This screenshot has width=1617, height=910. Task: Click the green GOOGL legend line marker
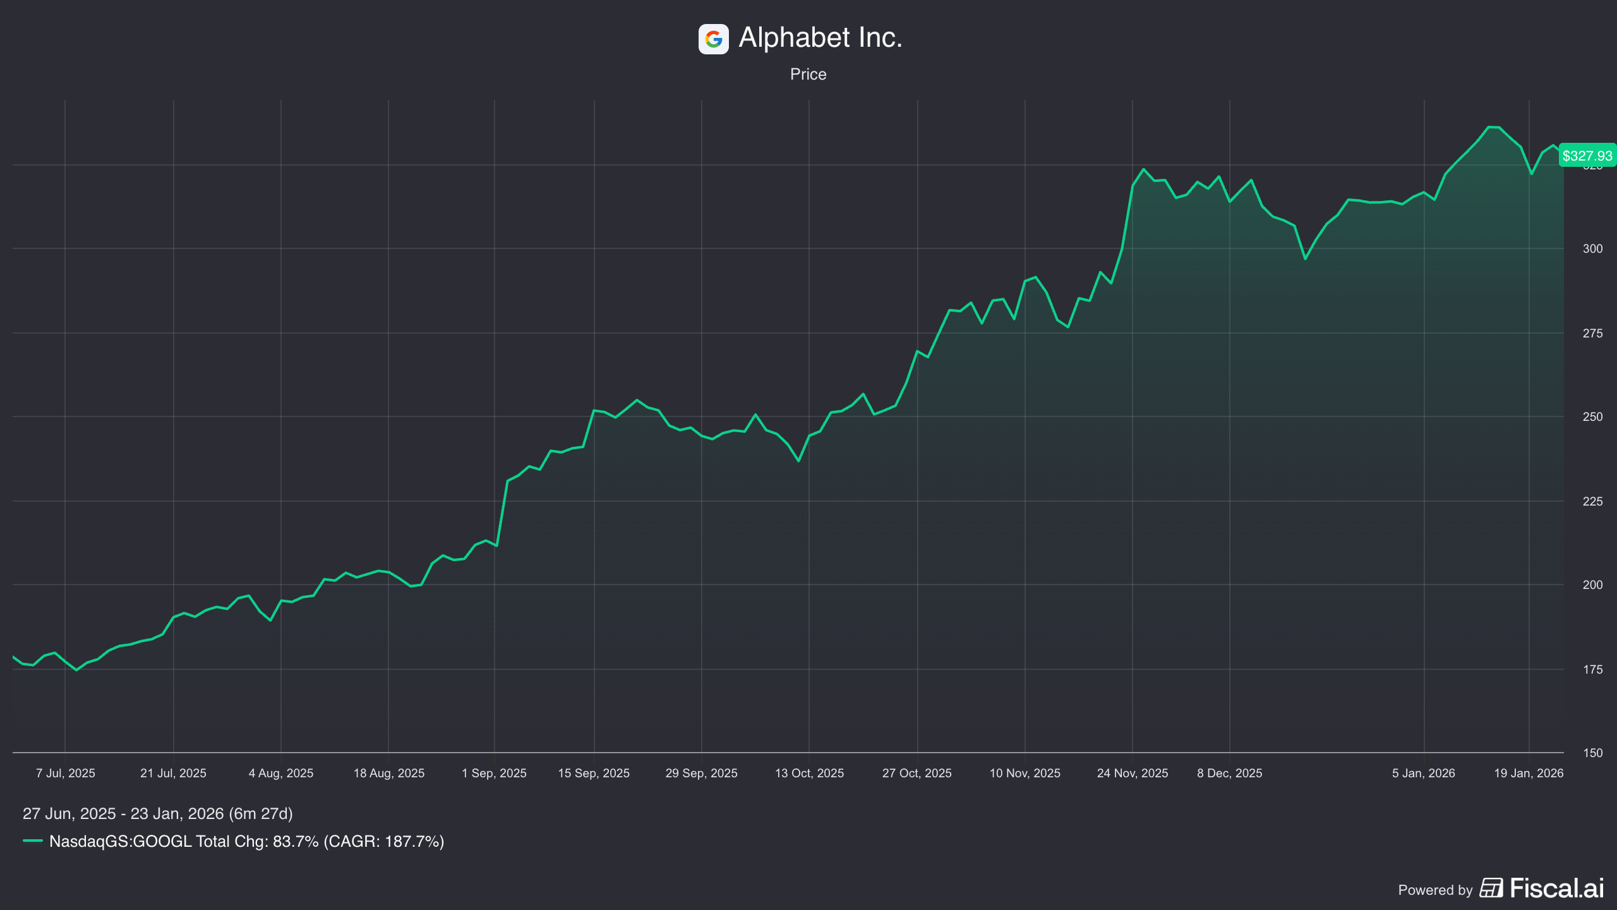(32, 841)
